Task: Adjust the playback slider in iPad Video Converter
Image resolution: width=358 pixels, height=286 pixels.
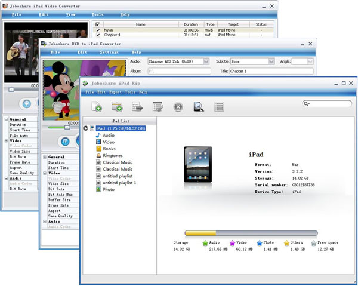Action: click(x=11, y=90)
